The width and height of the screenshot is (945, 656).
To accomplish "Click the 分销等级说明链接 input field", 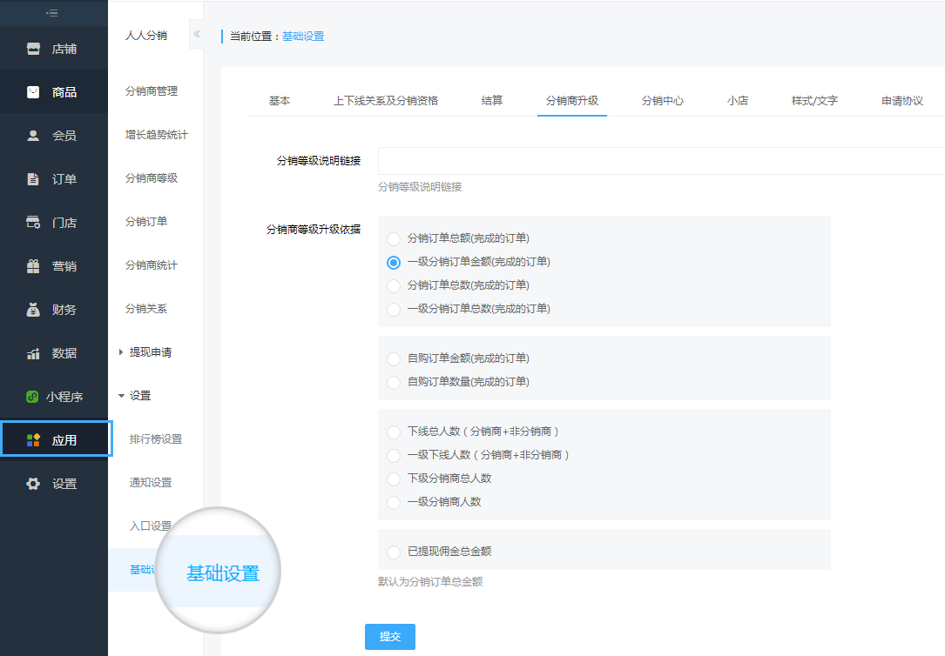I will coord(661,161).
